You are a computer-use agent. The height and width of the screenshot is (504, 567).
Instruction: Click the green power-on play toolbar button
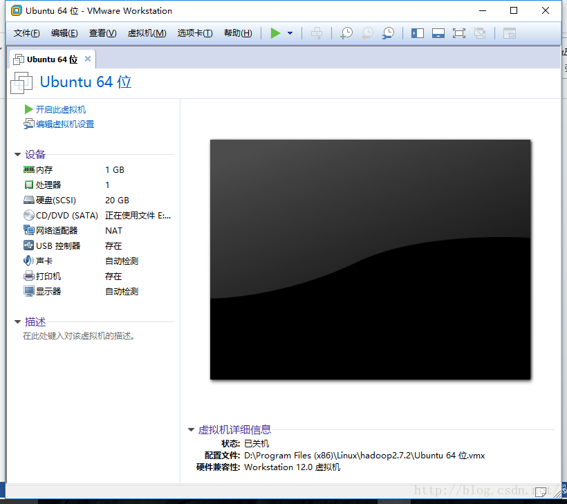tap(275, 33)
